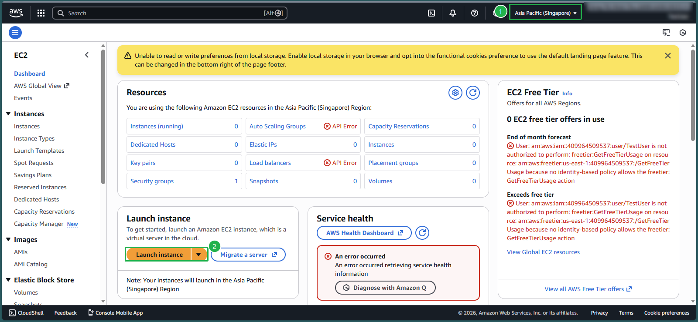Collapse the EC2 side navigation panel
The height and width of the screenshot is (322, 698).
tap(87, 55)
